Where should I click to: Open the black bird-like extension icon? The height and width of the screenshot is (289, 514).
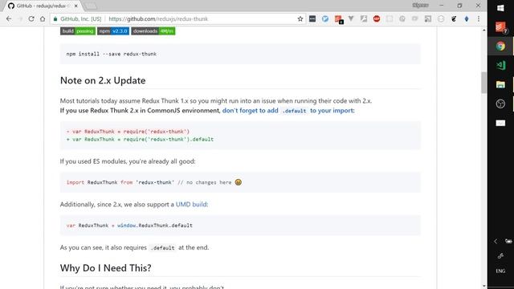[x=454, y=19]
